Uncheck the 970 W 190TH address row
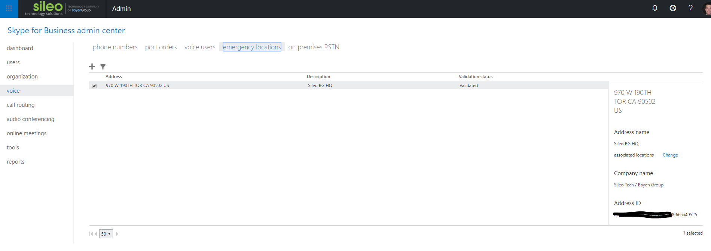This screenshot has width=711, height=251. coord(94,86)
